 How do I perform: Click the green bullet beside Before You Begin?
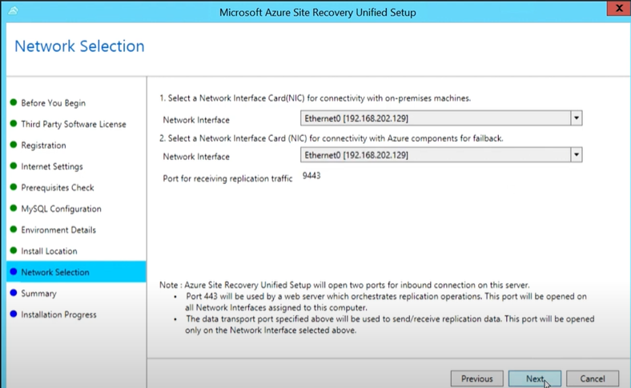[14, 102]
